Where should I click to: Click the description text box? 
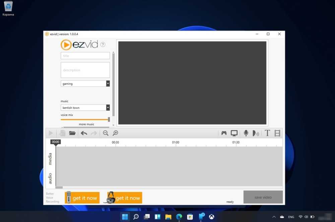[x=85, y=70]
